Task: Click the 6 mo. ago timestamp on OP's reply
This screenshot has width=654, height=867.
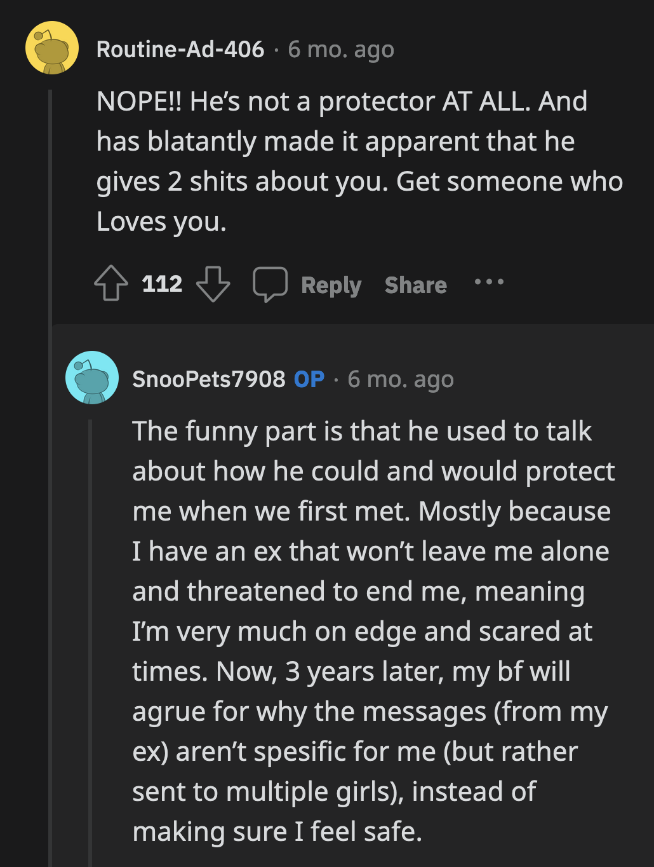Action: click(x=400, y=379)
